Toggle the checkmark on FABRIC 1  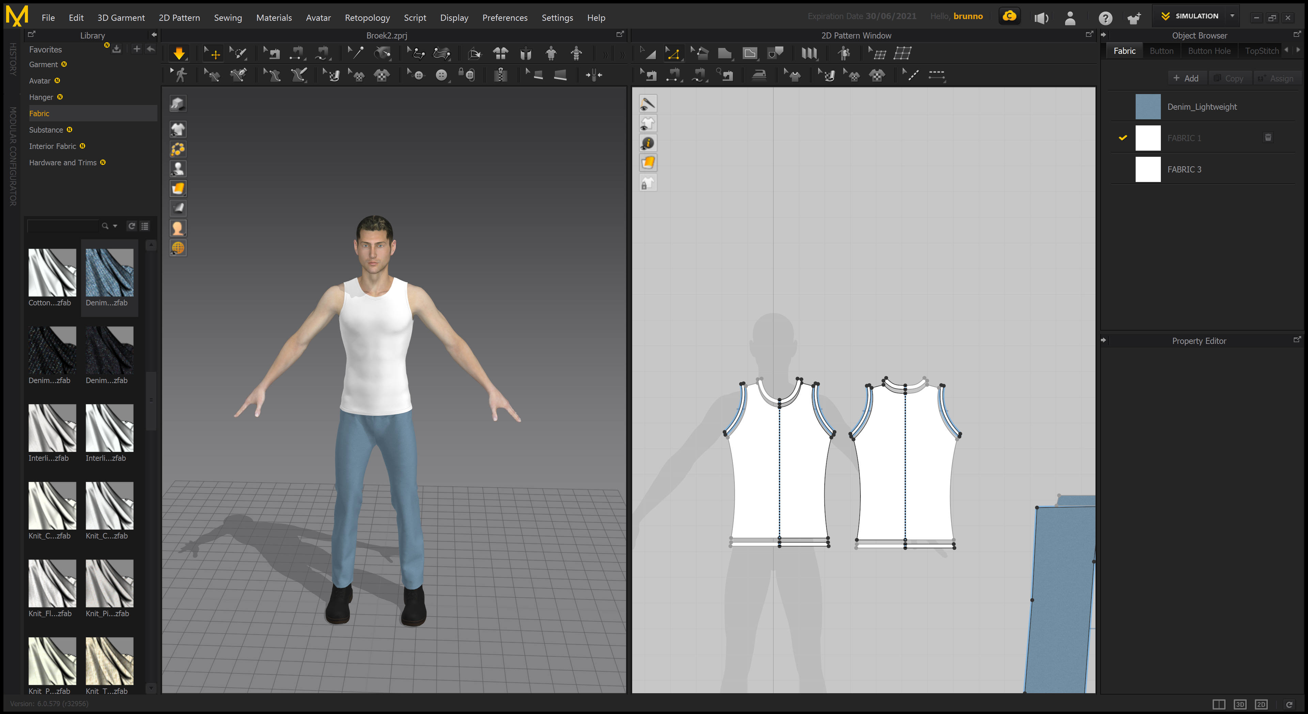[1123, 138]
